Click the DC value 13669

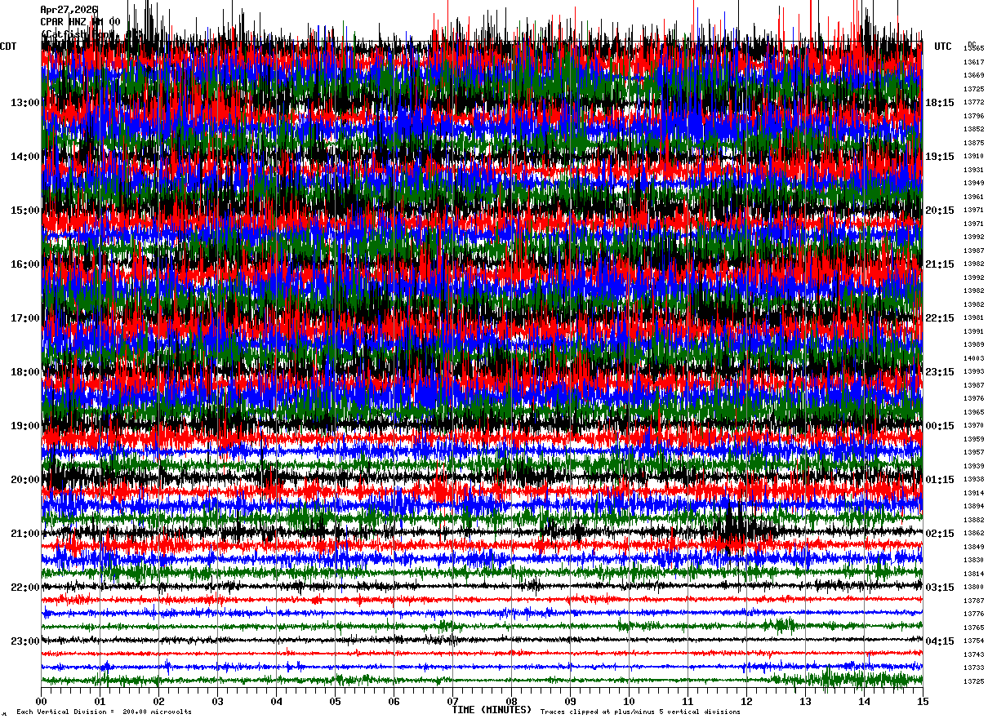[973, 76]
